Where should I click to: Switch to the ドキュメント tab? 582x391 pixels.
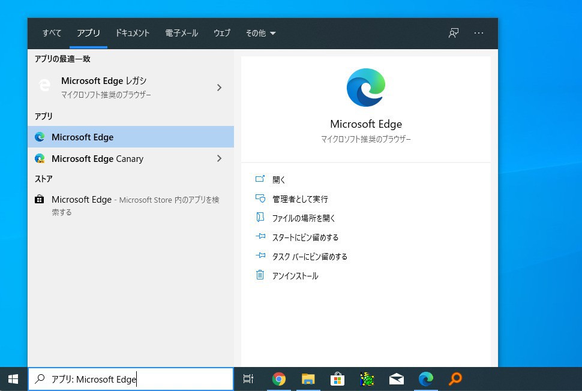point(133,33)
